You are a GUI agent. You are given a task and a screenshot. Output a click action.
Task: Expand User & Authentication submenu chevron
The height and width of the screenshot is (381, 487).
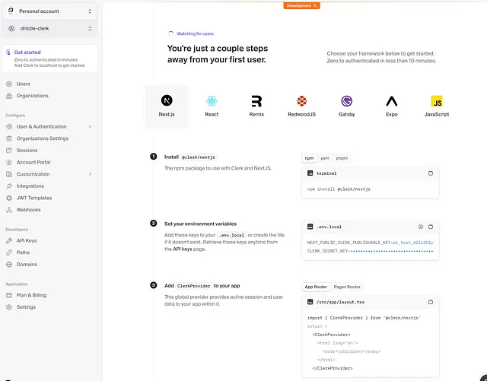coord(90,126)
